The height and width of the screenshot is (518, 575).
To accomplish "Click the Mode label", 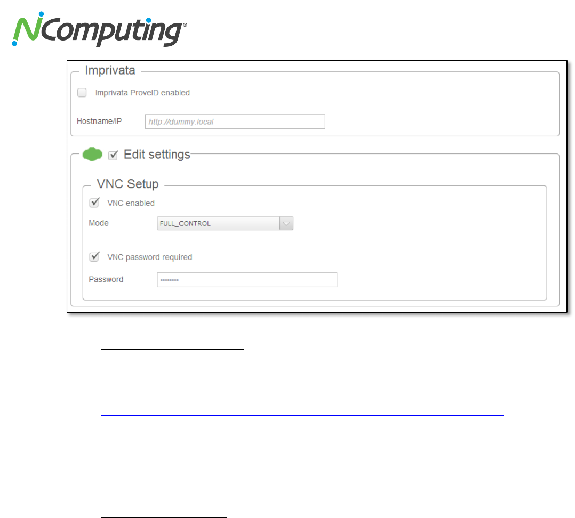I will pos(99,223).
